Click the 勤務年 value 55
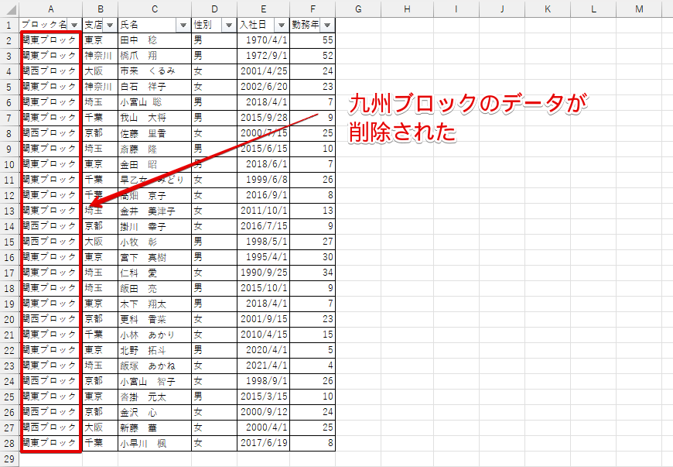 [x=313, y=40]
